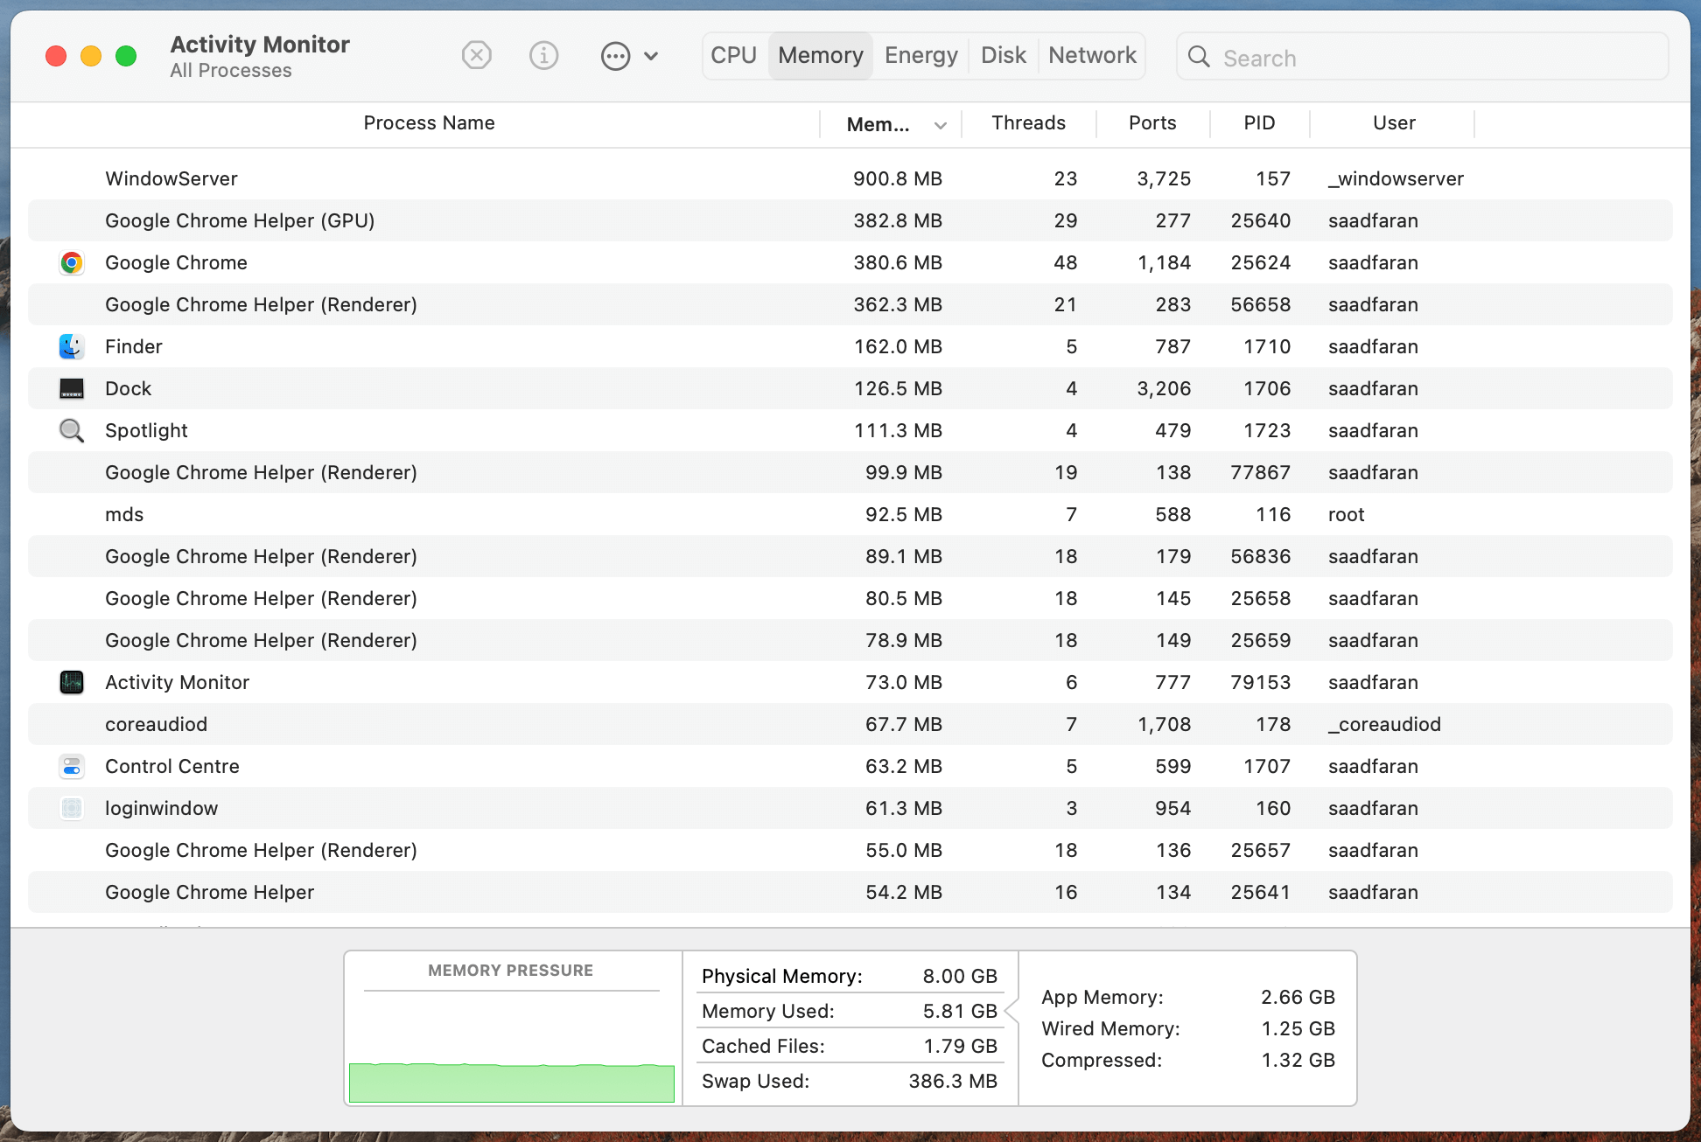Sort by PID column header
Screen dimensions: 1701x1142
[x=1259, y=123]
